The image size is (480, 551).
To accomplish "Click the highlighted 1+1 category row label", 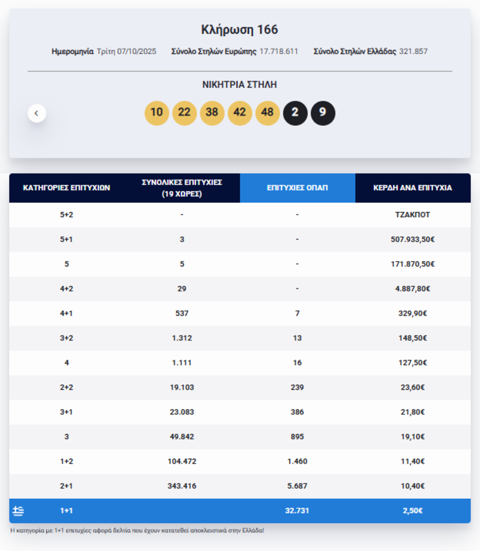I will coord(66,511).
